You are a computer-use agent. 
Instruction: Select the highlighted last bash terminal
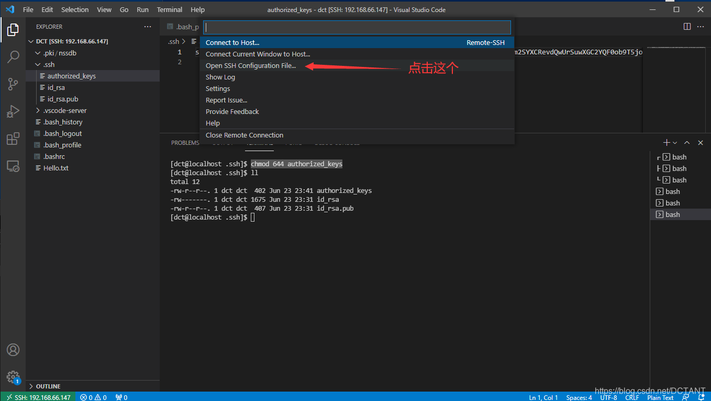(x=680, y=214)
